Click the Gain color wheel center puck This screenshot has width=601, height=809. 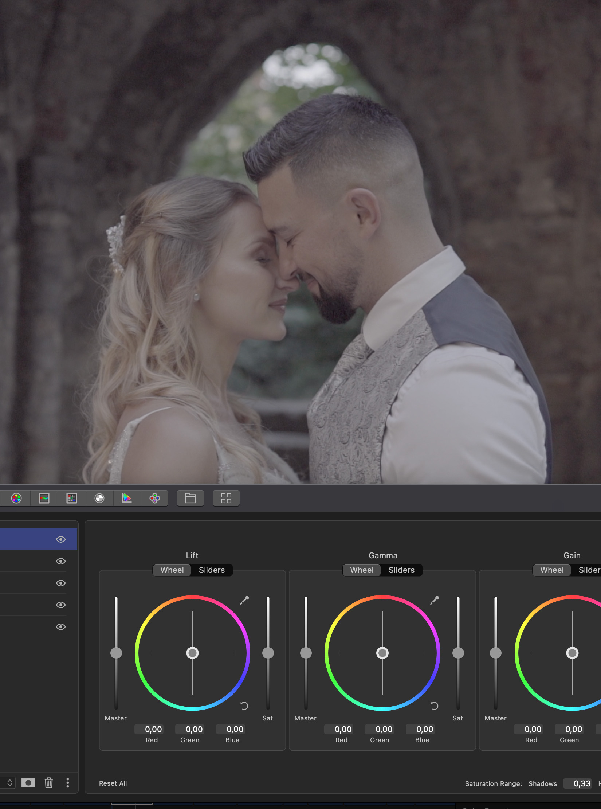[x=572, y=653]
